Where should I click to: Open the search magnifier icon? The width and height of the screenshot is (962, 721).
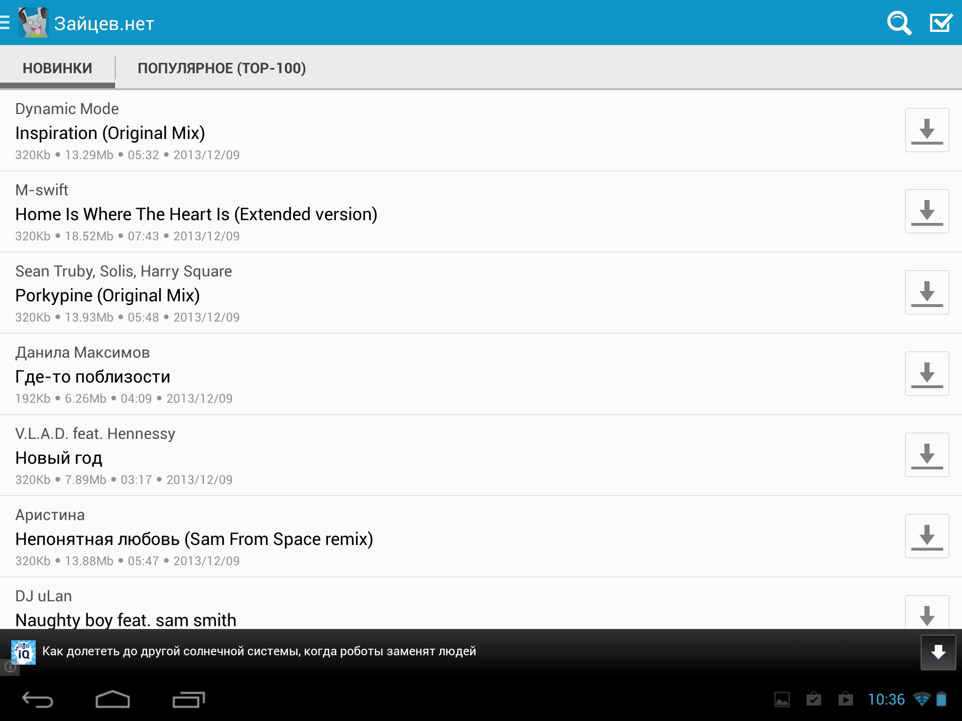(899, 23)
